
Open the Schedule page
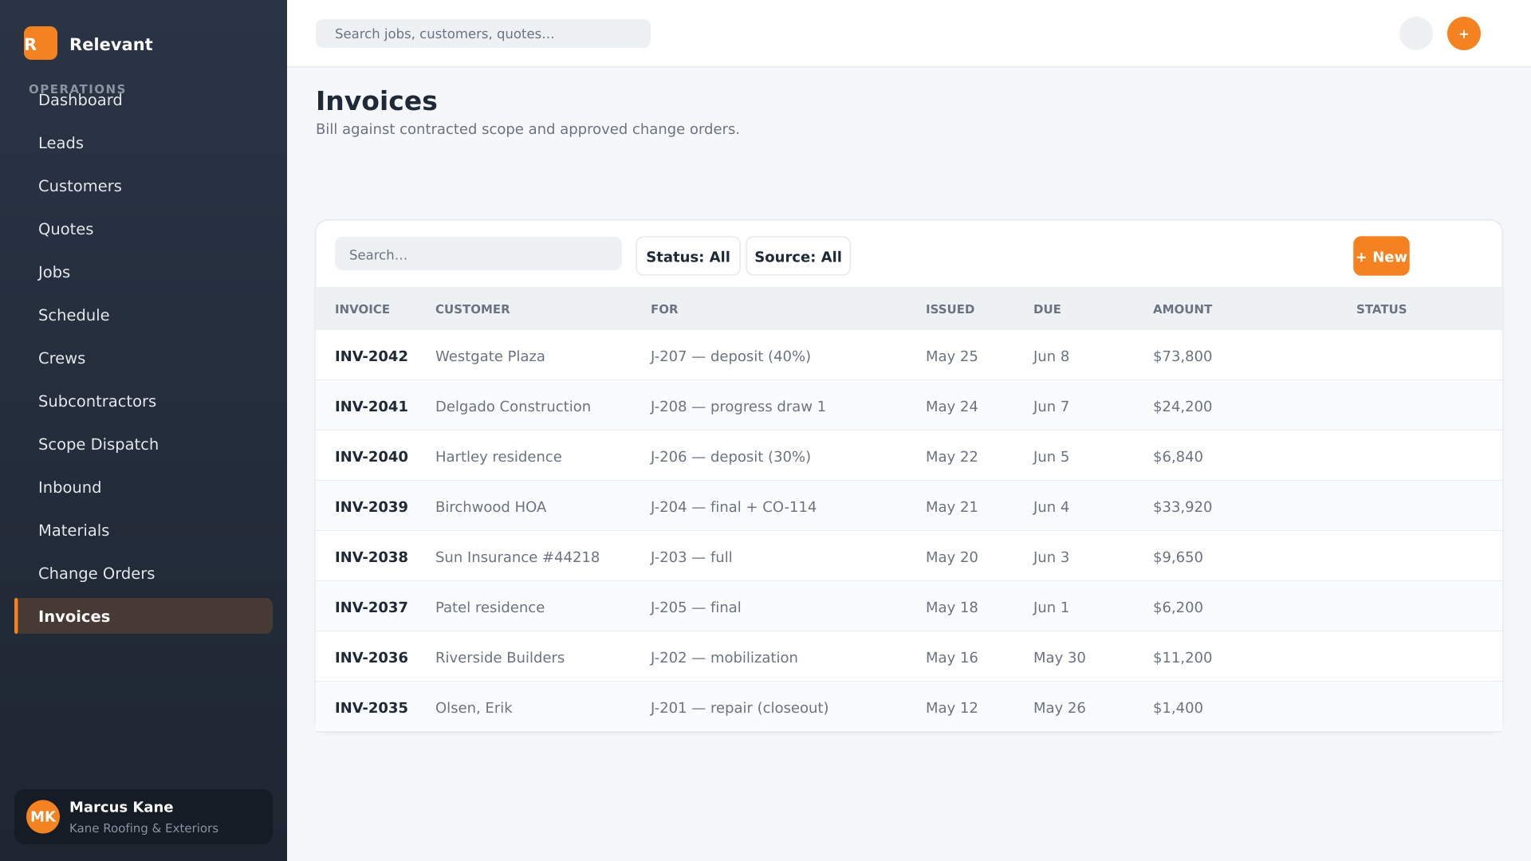[x=144, y=315]
